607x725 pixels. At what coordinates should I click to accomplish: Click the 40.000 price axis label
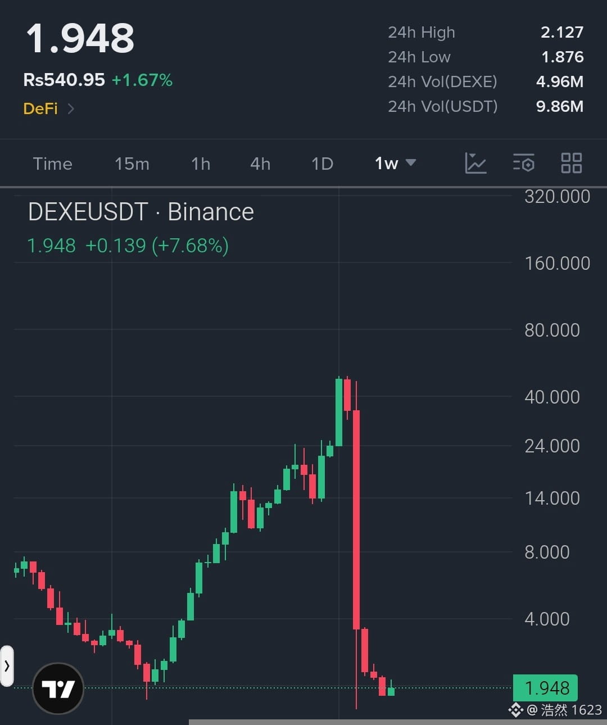click(552, 397)
